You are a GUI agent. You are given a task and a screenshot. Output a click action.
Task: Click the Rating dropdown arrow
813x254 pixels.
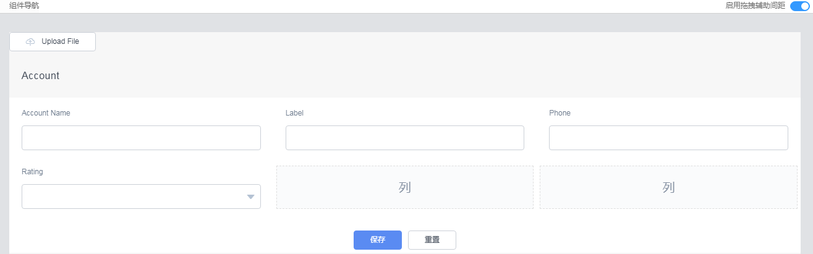click(x=250, y=197)
